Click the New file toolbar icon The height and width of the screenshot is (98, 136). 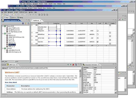[3, 15]
